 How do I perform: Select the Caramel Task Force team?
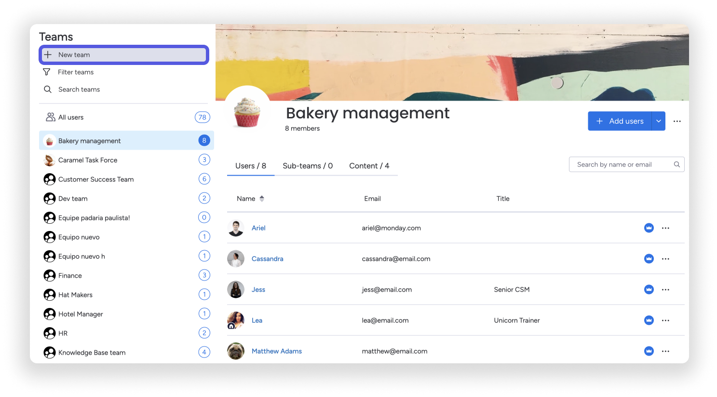[126, 160]
